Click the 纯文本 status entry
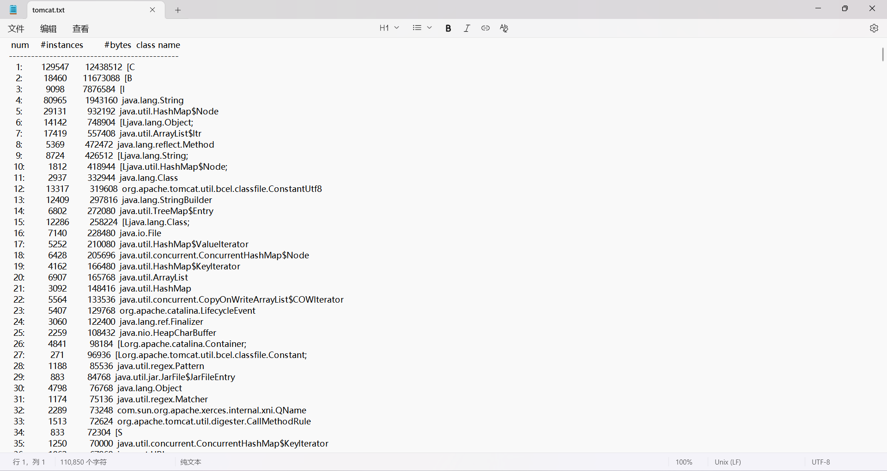This screenshot has width=887, height=471. click(x=191, y=462)
